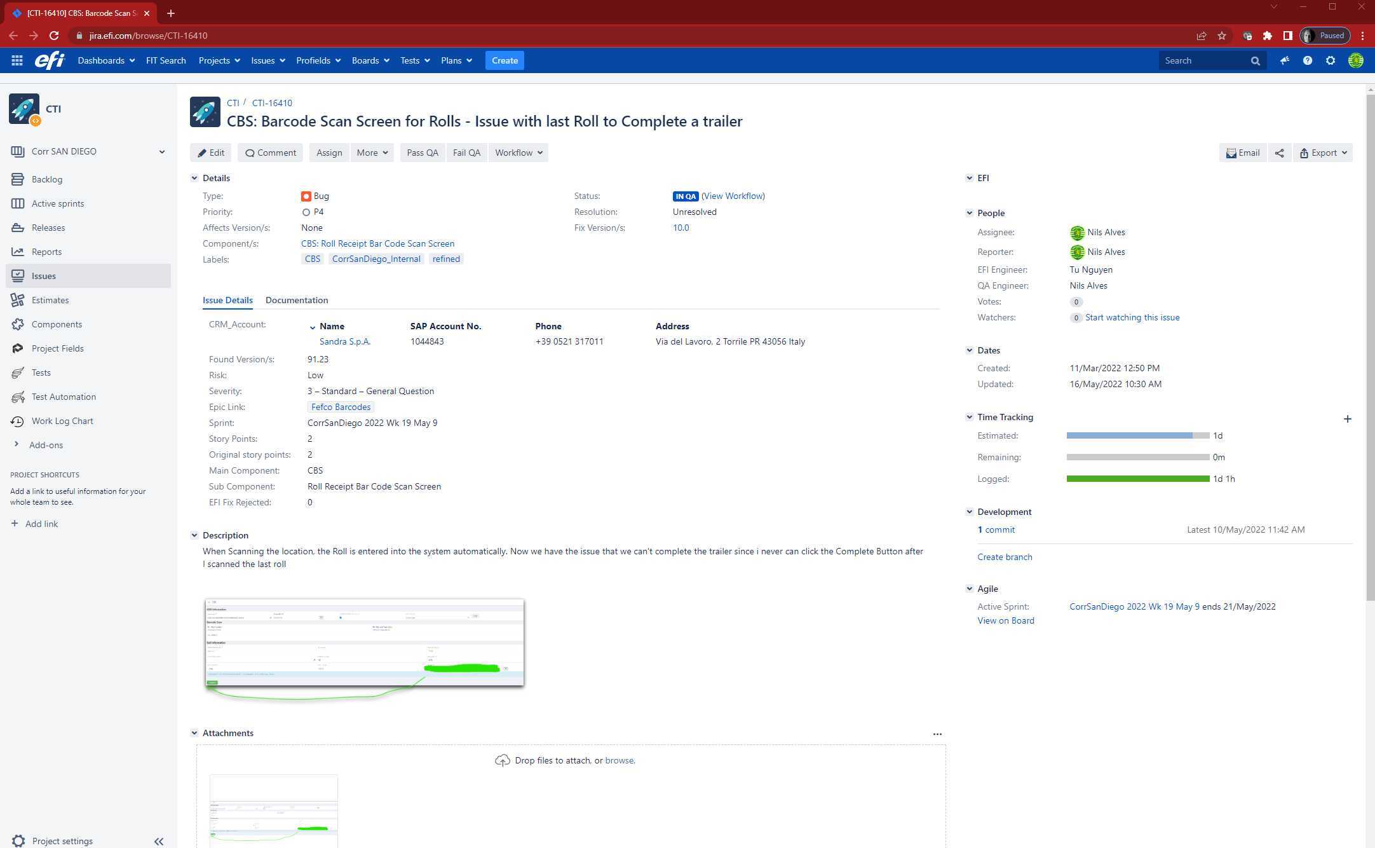Open the app switcher grid icon
Viewport: 1375px width, 848px height.
pos(17,60)
